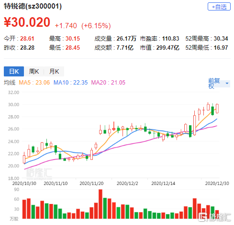Switch to the 月K monthly chart tab
This screenshot has height=225, width=234.
click(x=54, y=71)
